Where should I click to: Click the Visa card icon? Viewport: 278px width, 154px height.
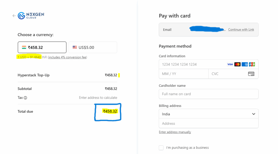coord(230,64)
